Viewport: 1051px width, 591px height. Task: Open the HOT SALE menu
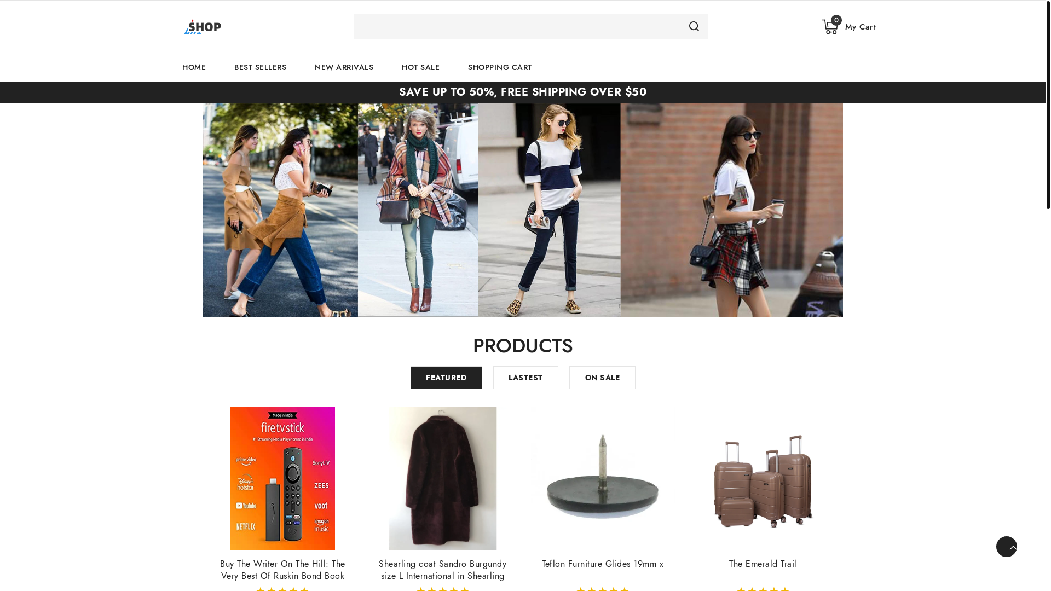(x=420, y=67)
